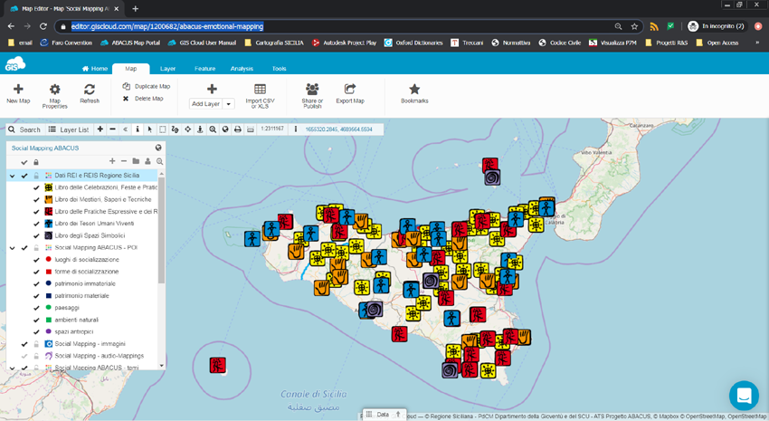Click the globe full extent tool

click(225, 129)
